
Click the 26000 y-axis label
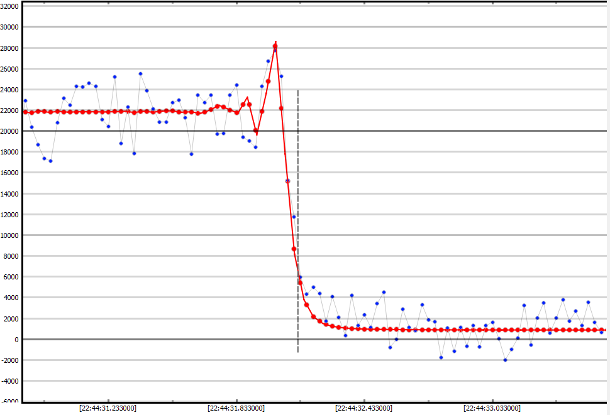tap(9, 69)
